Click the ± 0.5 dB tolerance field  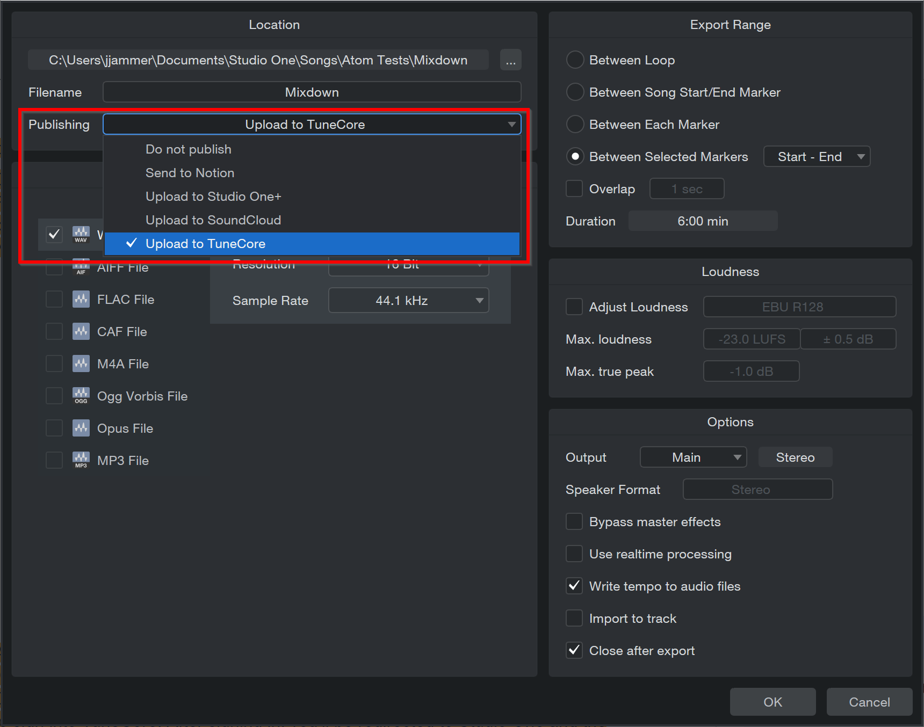(x=848, y=339)
